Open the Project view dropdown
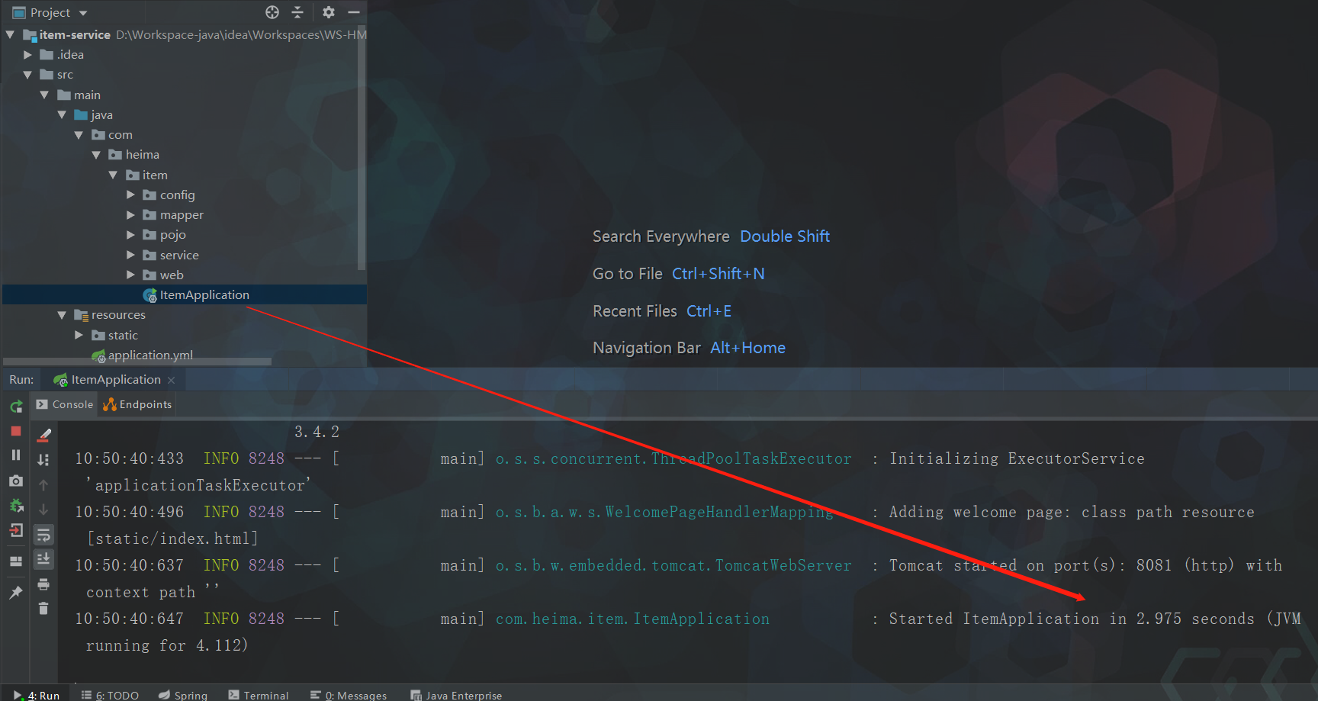The width and height of the screenshot is (1318, 701). pyautogui.click(x=83, y=13)
